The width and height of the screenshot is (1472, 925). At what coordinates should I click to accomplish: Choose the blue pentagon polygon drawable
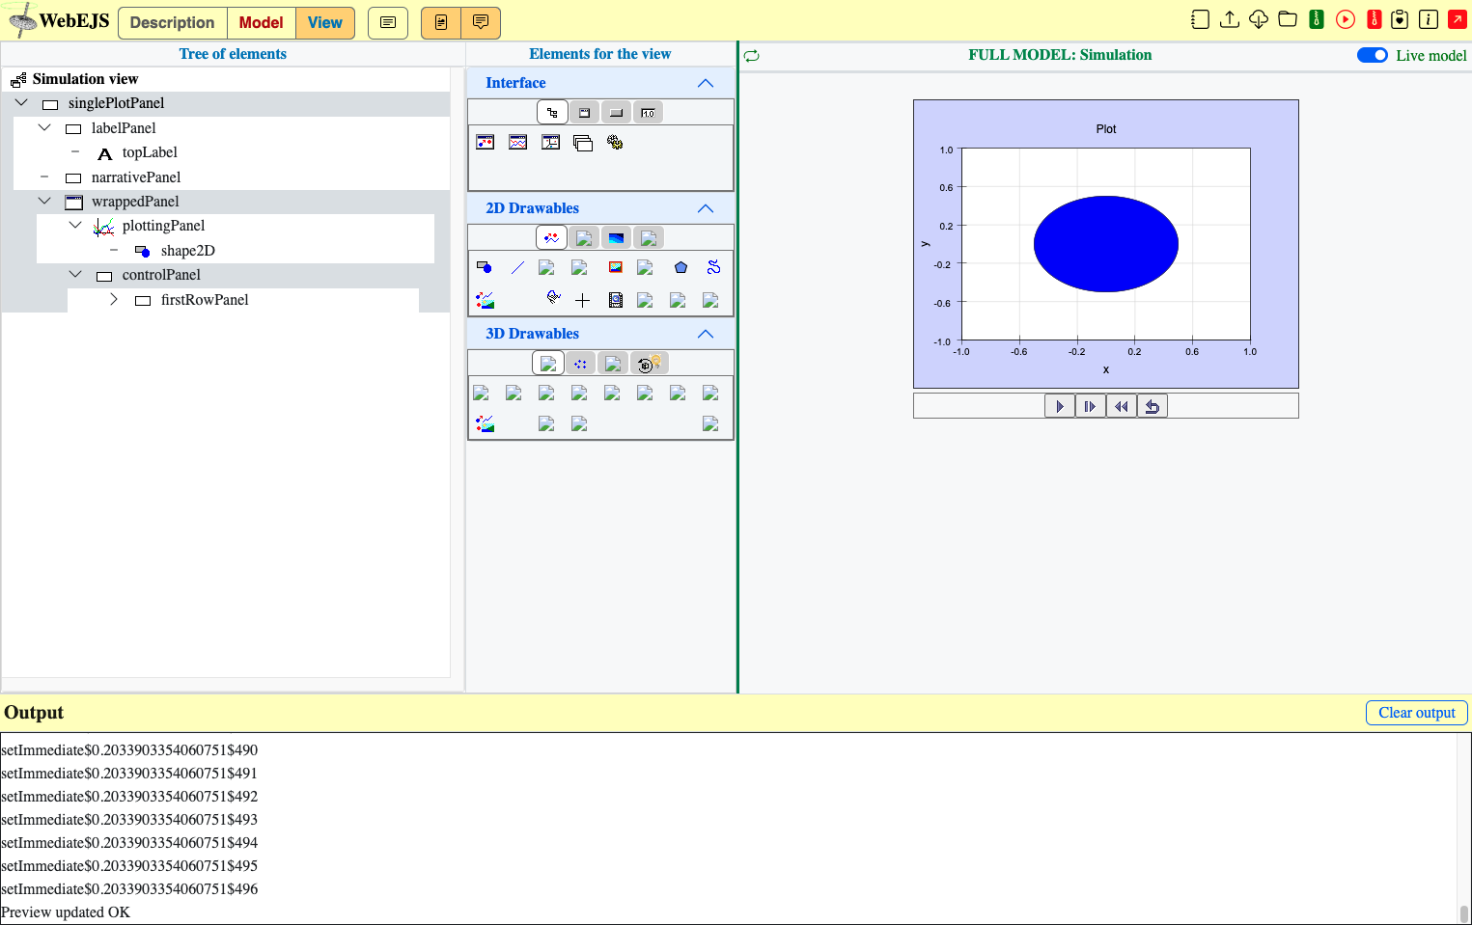coord(680,267)
